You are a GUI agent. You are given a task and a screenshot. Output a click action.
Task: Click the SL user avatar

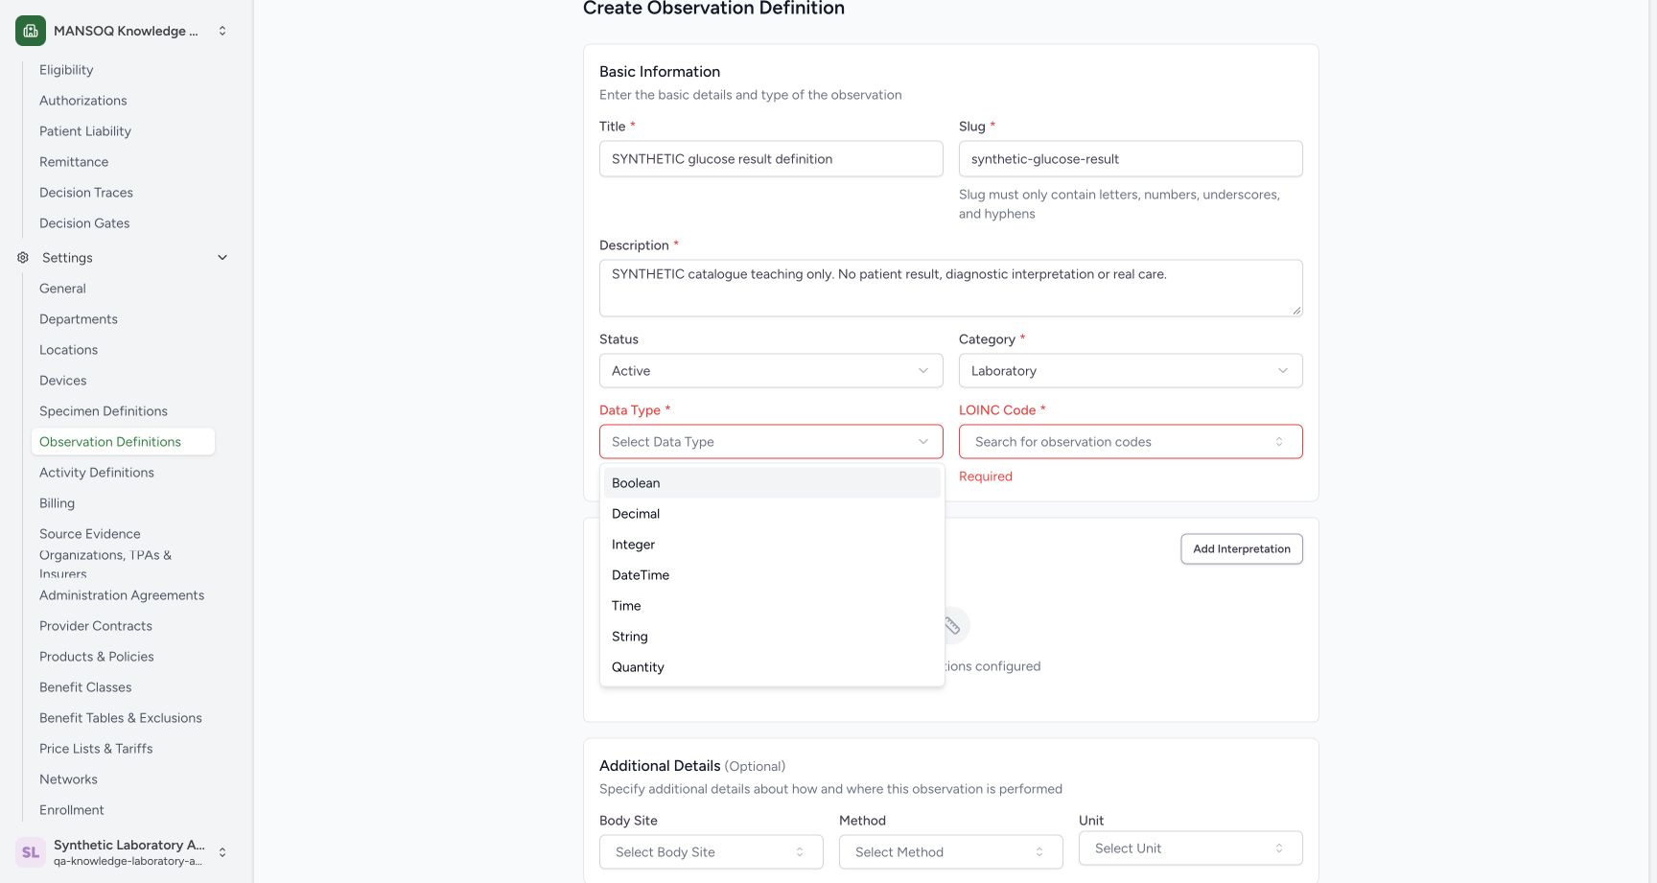point(31,852)
